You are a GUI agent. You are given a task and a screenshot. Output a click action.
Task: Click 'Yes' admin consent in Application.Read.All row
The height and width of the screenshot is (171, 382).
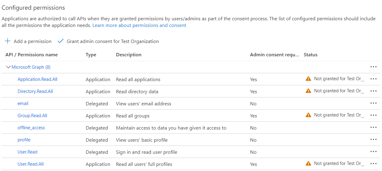pyautogui.click(x=253, y=80)
